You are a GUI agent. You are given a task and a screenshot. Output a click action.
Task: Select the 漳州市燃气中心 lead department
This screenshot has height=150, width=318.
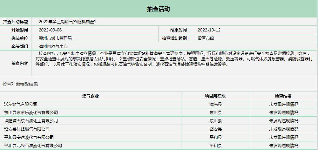click(x=53, y=46)
